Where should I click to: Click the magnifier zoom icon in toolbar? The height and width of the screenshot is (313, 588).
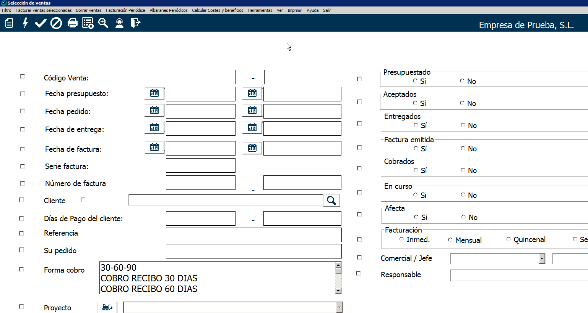tap(103, 23)
